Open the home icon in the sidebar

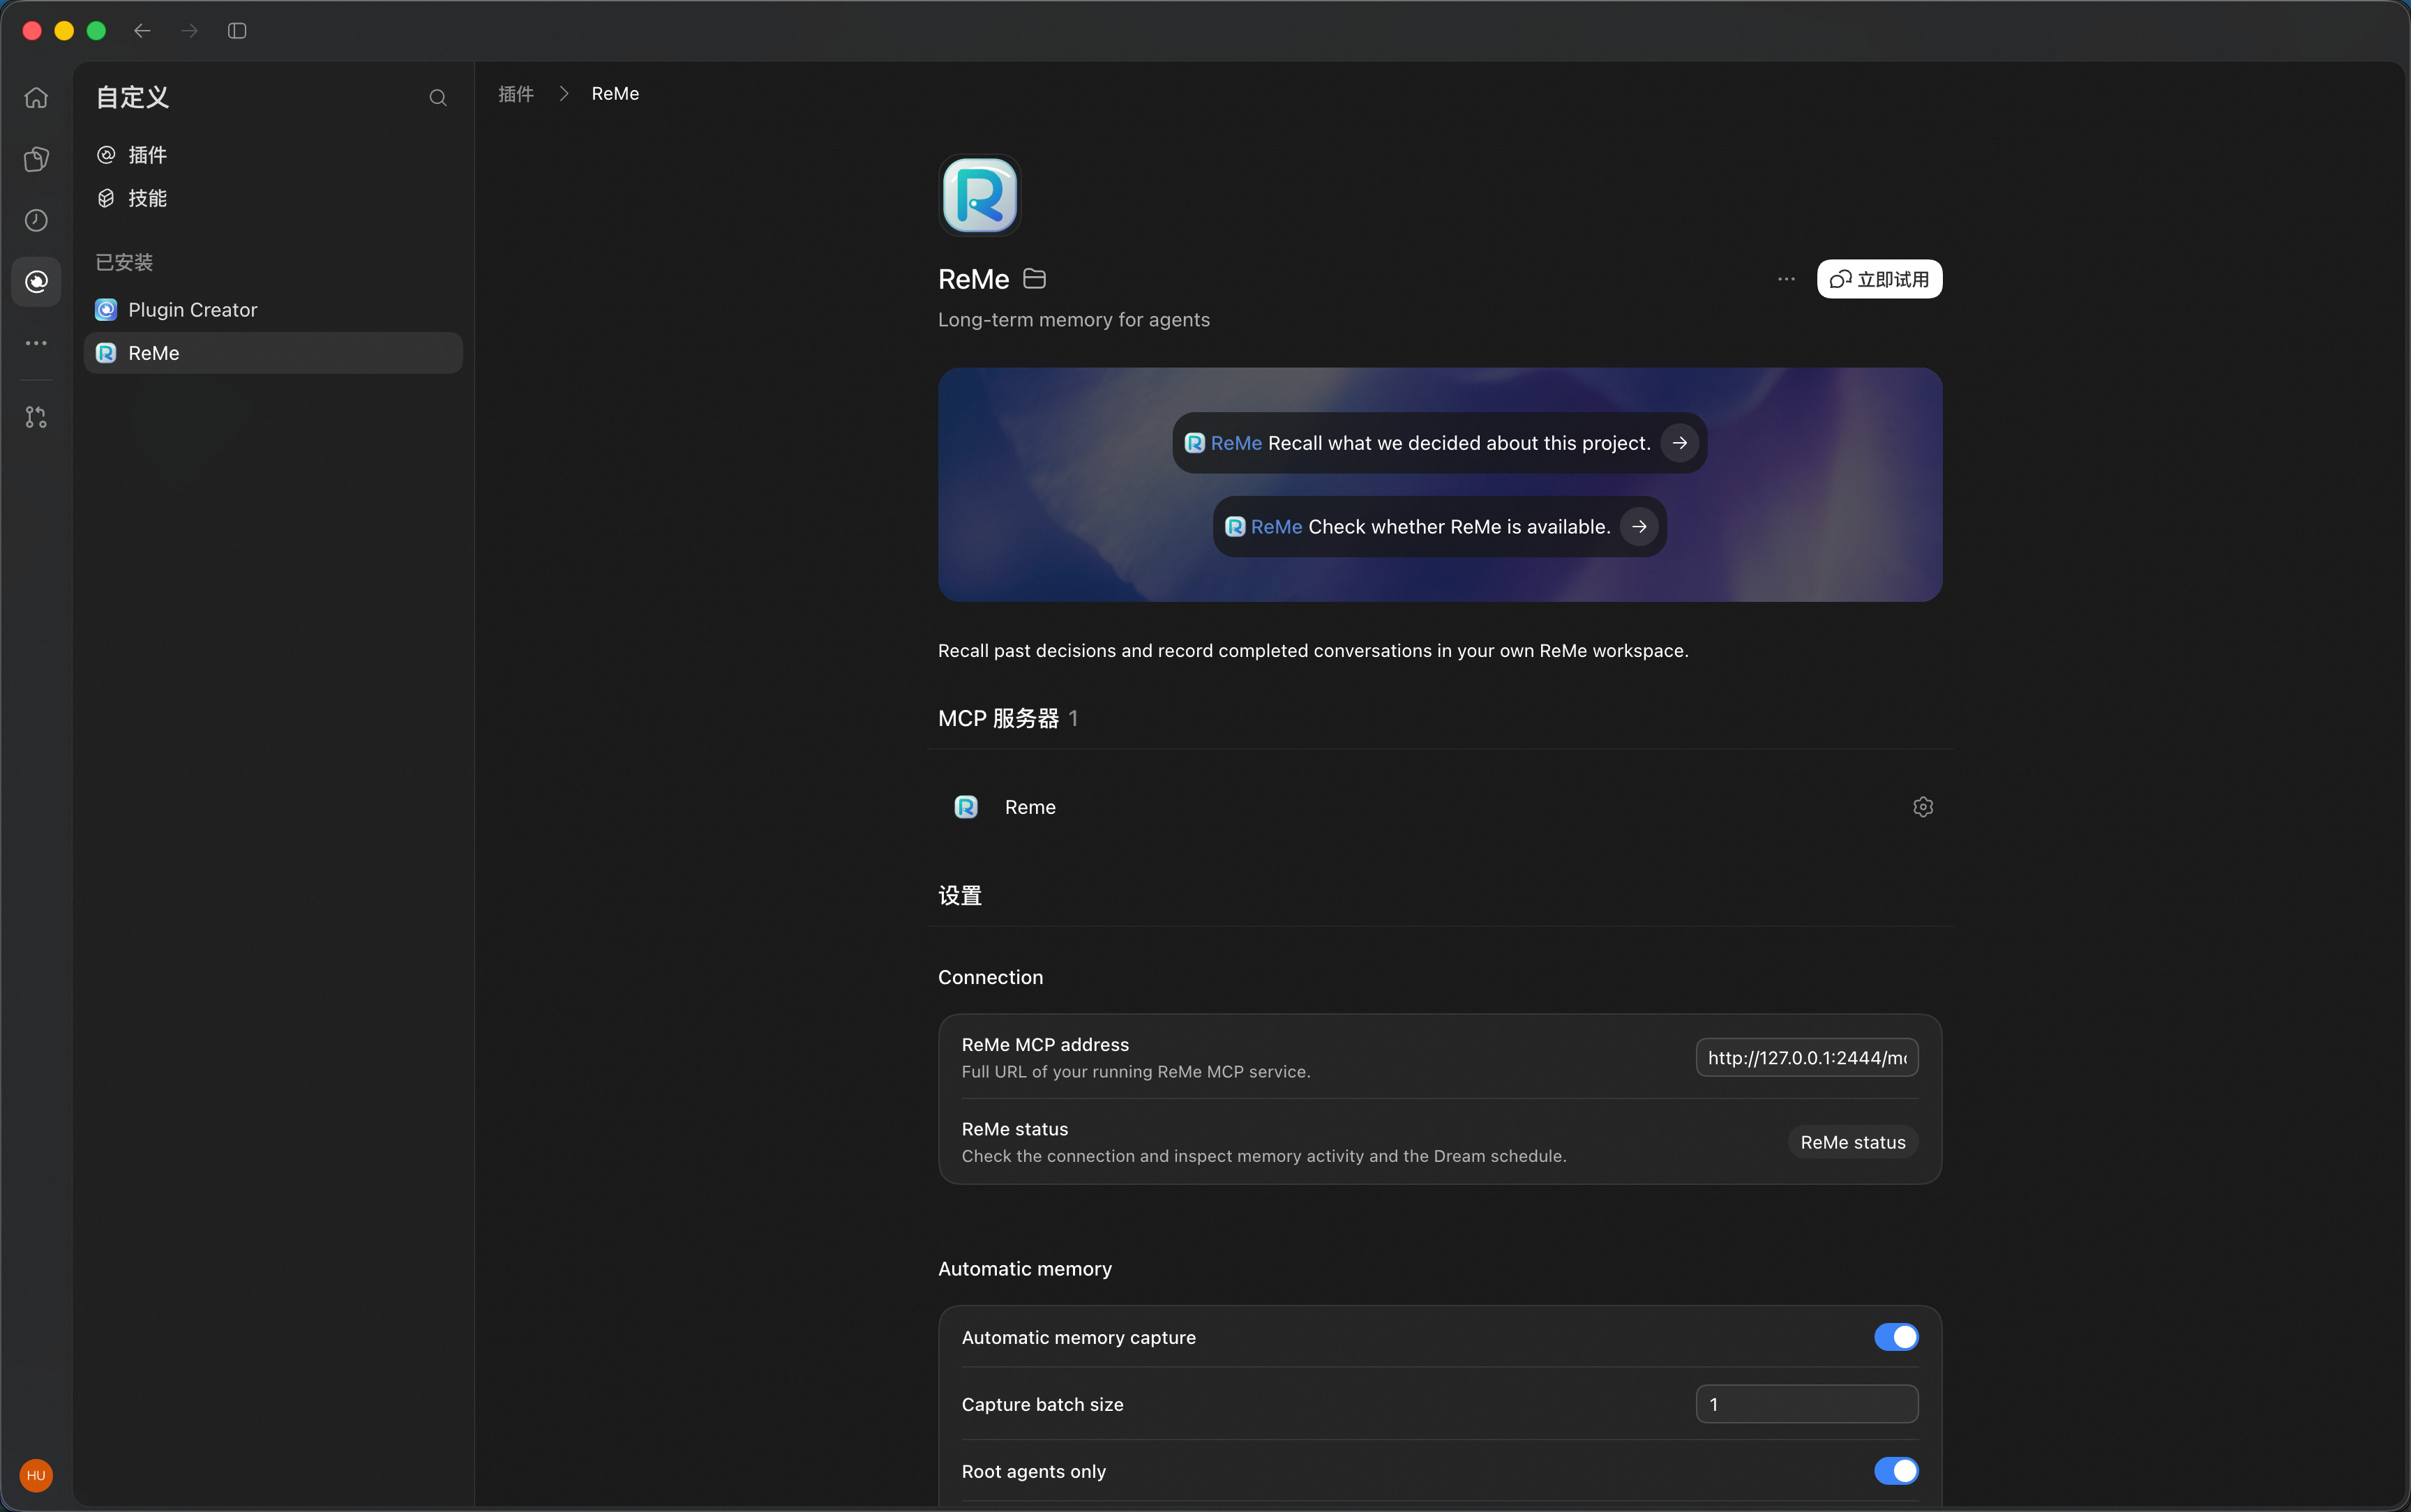click(x=36, y=98)
